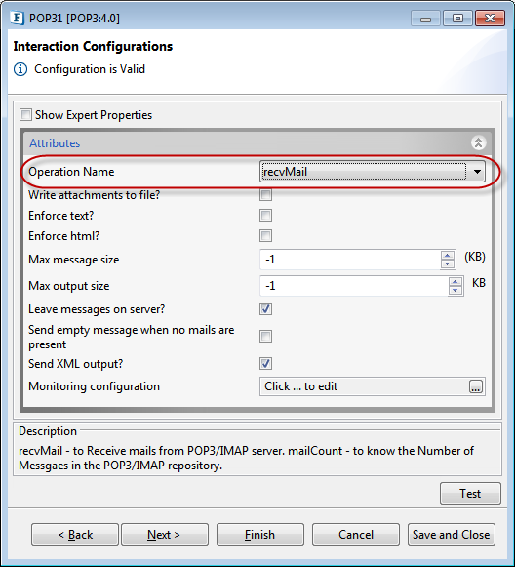Open the Monitoring configuration ellipsis editor
This screenshot has width=515, height=567.
coord(476,386)
